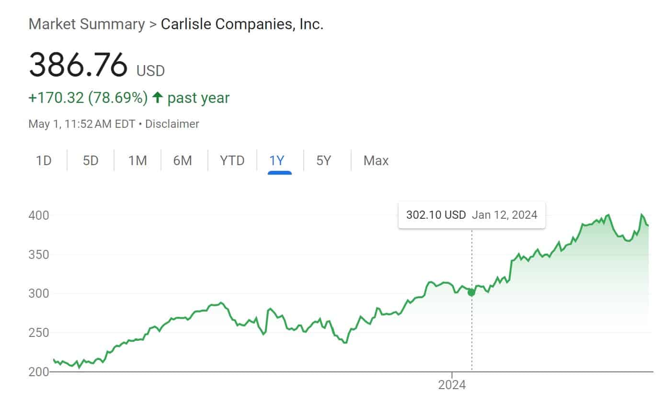Open the Market Summary breadcrumb link

[86, 24]
